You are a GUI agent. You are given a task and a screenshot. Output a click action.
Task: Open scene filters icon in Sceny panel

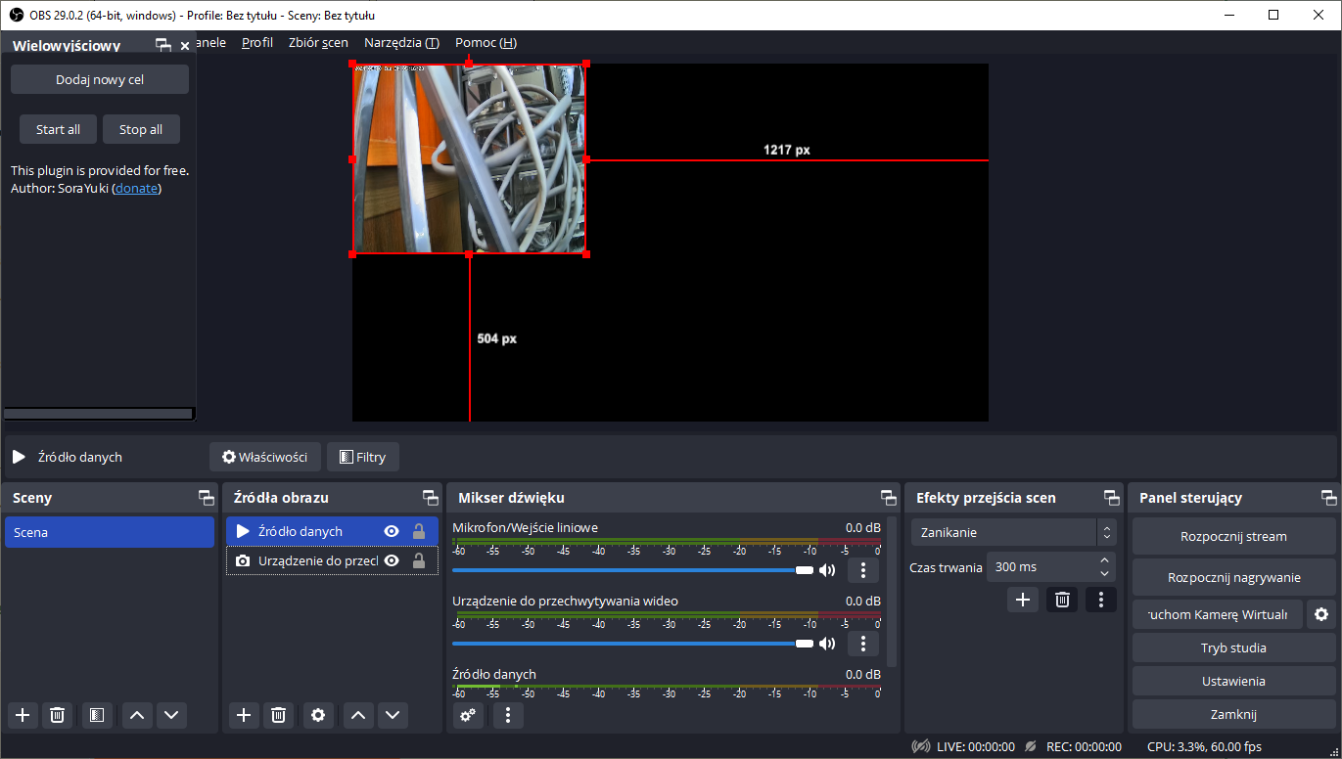[96, 715]
